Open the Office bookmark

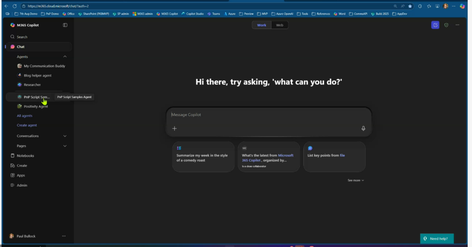[68, 14]
